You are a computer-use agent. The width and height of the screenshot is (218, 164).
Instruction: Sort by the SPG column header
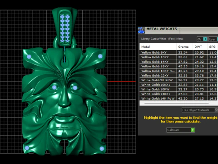point(213,47)
